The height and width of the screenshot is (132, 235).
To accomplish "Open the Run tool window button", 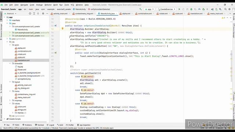I will tap(7, 125).
